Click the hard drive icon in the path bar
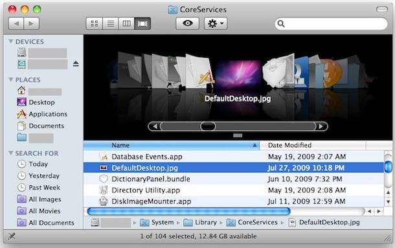Image resolution: width=395 pixels, height=248 pixels. pyautogui.click(x=95, y=222)
